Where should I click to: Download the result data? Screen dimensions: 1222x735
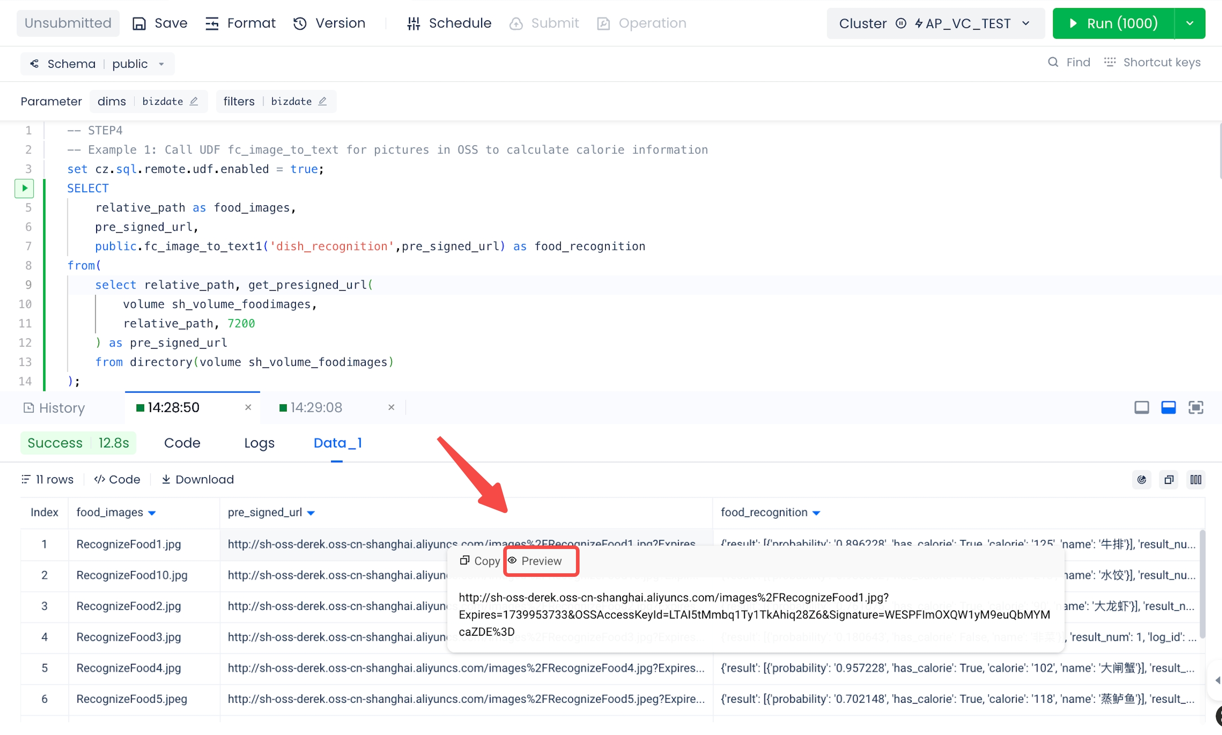(x=198, y=479)
